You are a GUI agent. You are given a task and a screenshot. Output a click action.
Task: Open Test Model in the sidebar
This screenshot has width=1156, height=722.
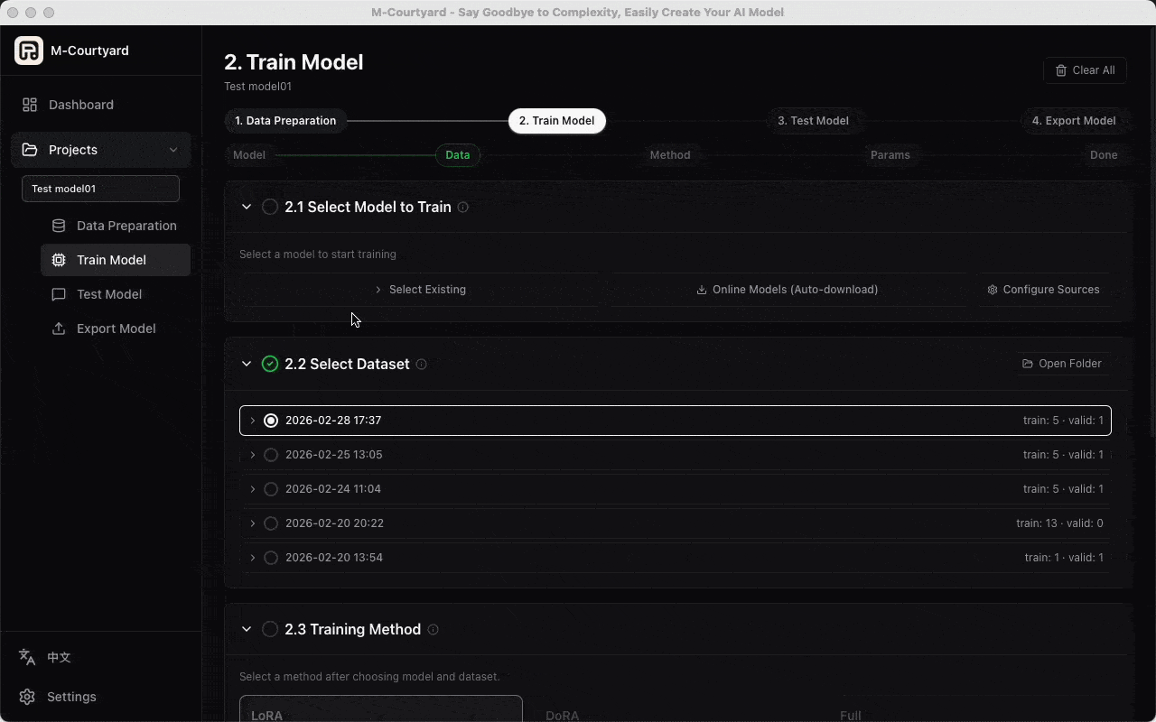click(116, 294)
